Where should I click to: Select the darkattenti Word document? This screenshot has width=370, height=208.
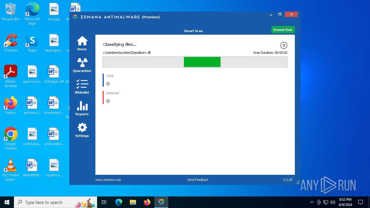coord(32,168)
